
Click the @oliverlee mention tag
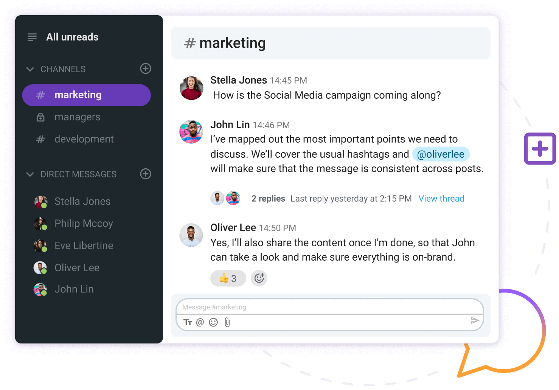[441, 154]
